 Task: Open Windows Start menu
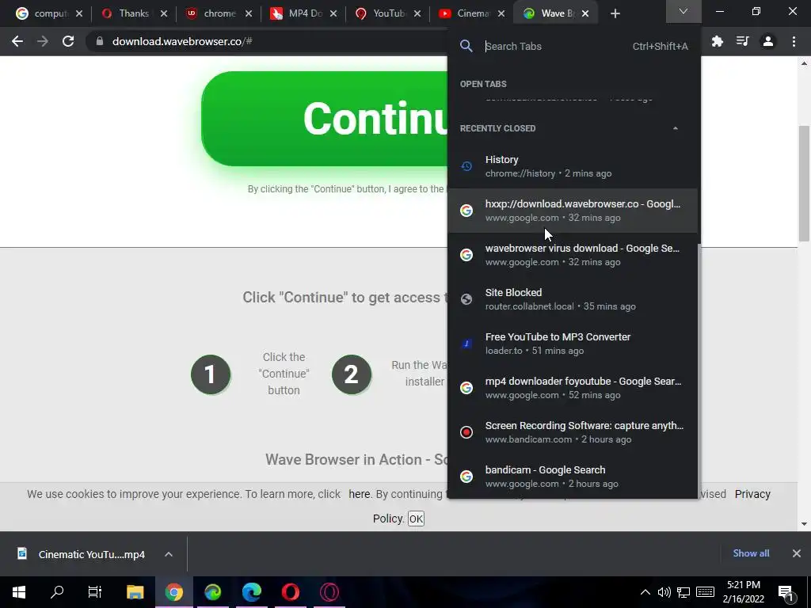click(x=19, y=592)
